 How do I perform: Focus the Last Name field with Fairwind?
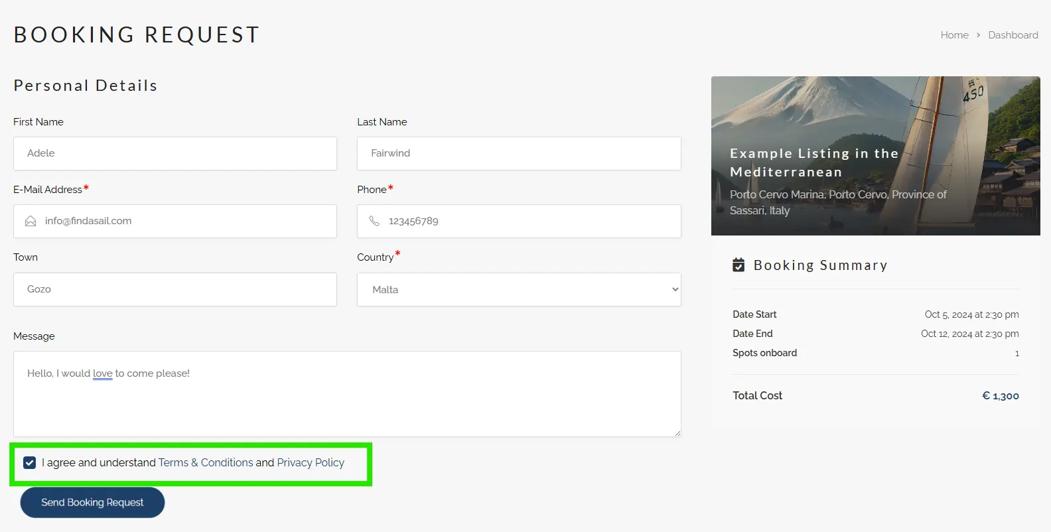tap(519, 154)
